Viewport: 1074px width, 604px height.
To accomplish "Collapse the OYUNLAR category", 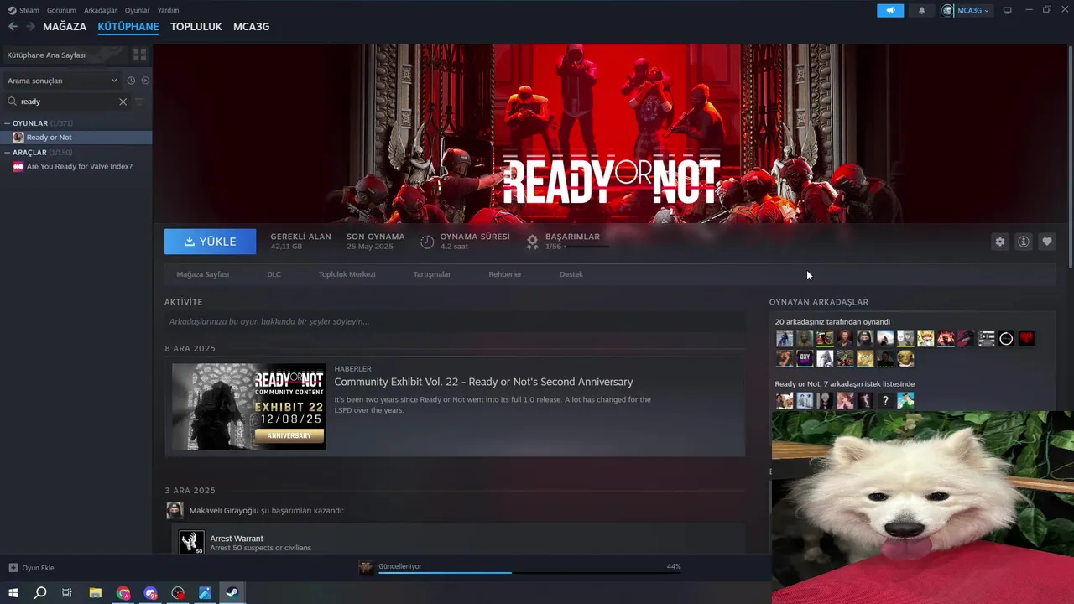I will [8, 123].
